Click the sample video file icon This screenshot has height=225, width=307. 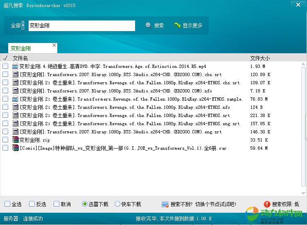tap(15, 99)
